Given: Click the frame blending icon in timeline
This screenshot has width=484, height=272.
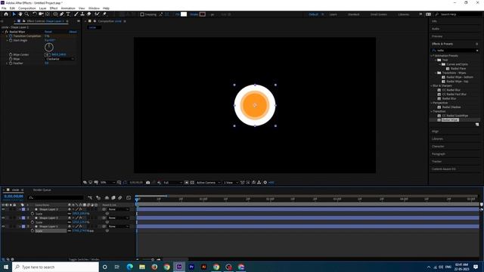Looking at the screenshot, I should pyautogui.click(x=113, y=198).
